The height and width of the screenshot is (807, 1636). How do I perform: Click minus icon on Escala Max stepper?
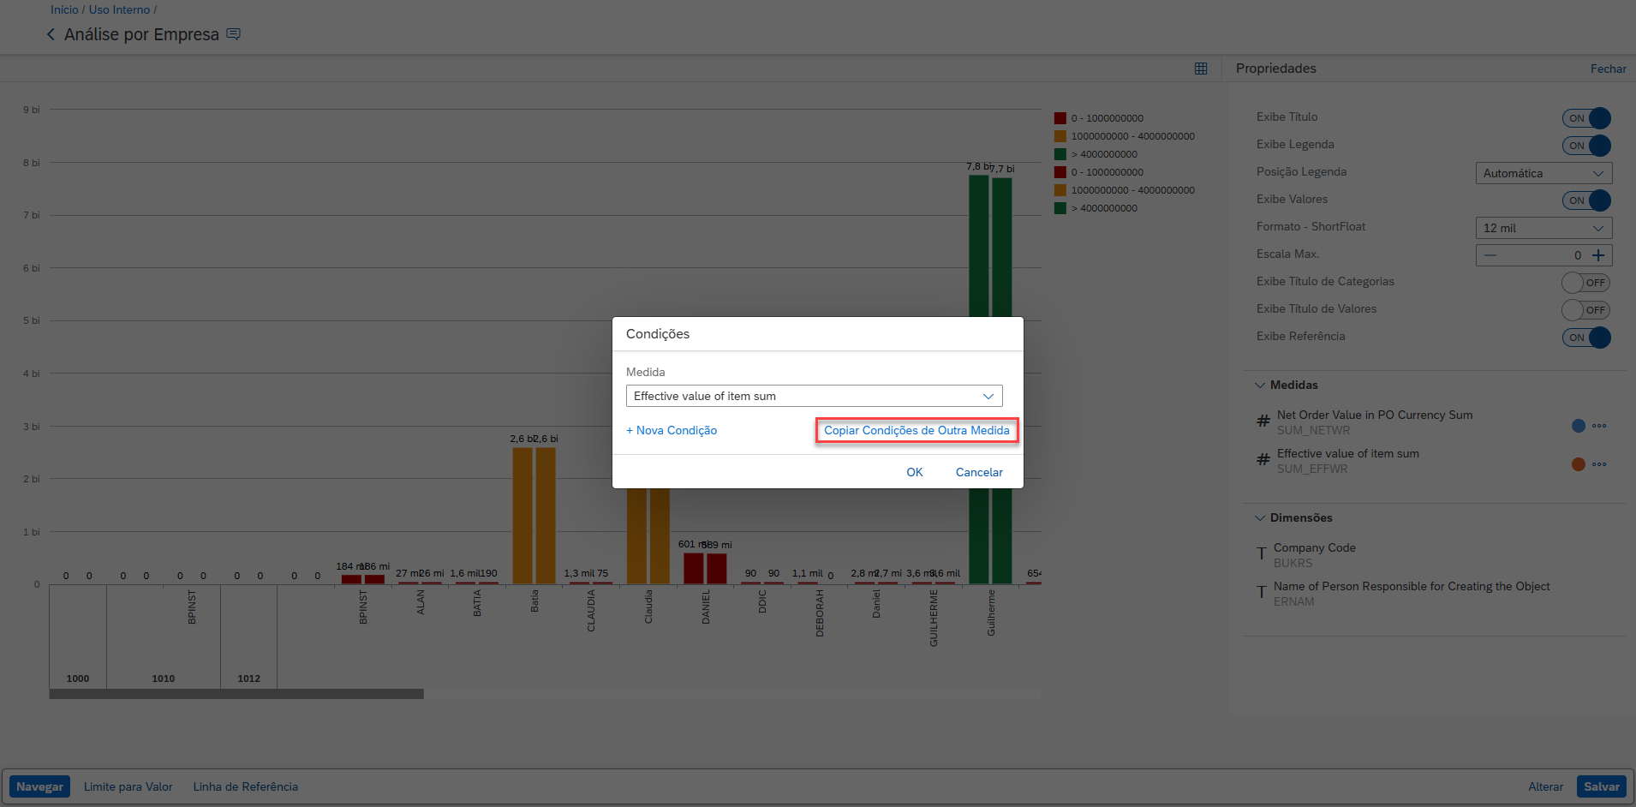tap(1490, 255)
